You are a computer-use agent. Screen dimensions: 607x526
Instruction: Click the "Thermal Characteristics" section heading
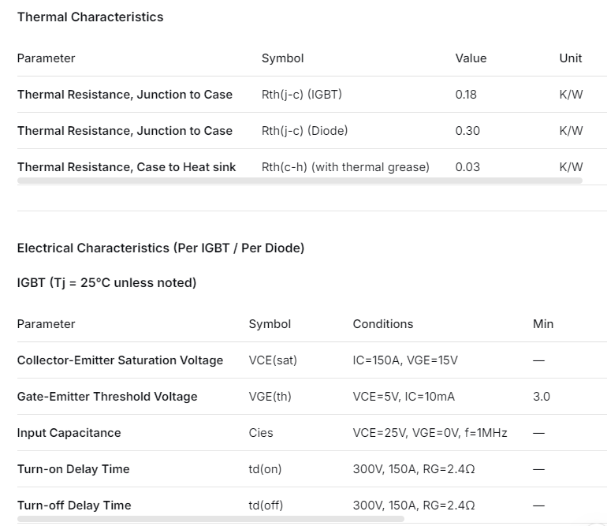(91, 17)
